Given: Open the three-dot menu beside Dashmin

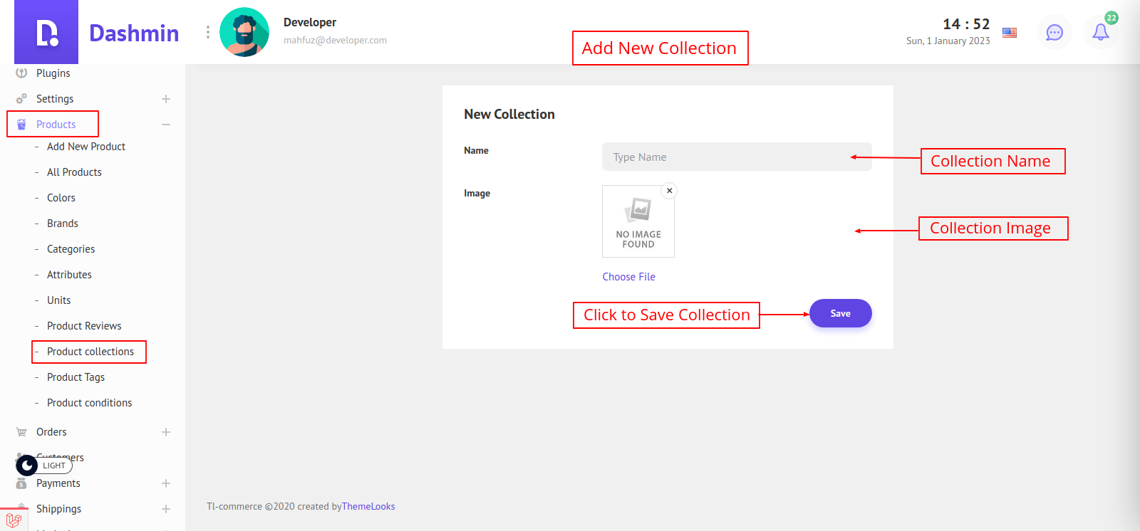Looking at the screenshot, I should coord(208,33).
